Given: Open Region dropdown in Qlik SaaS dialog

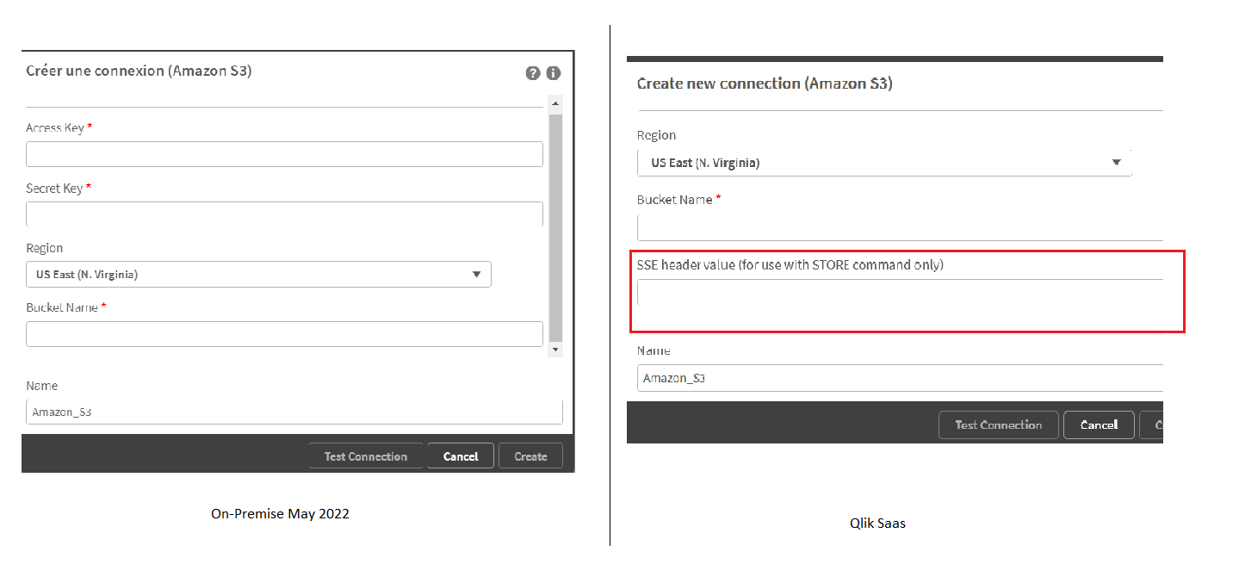Looking at the screenshot, I should click(x=884, y=163).
